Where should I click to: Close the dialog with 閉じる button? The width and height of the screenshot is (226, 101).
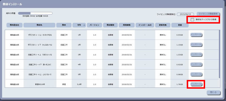[214, 92]
